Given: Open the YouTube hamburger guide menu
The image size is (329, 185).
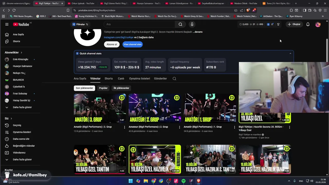Looking at the screenshot, I should (x=7, y=24).
